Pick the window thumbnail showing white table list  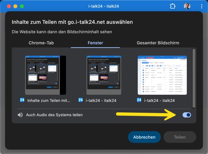[162, 75]
